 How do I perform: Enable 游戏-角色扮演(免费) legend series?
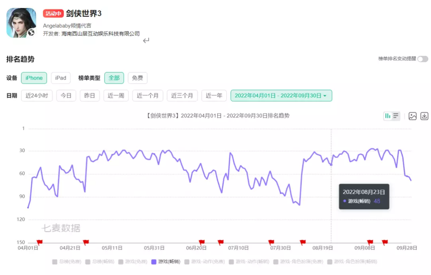click(298, 261)
